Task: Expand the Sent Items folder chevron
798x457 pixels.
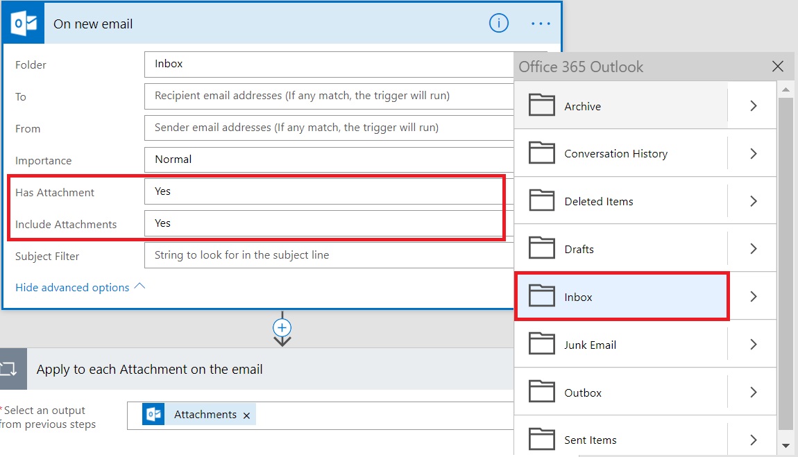Action: point(754,440)
